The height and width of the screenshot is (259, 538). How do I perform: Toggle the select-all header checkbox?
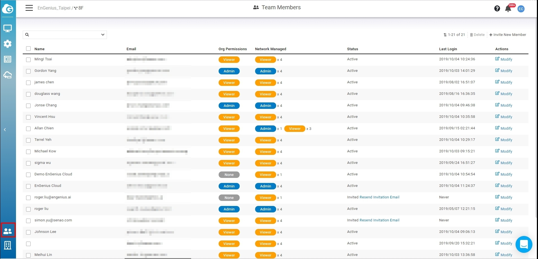click(28, 49)
